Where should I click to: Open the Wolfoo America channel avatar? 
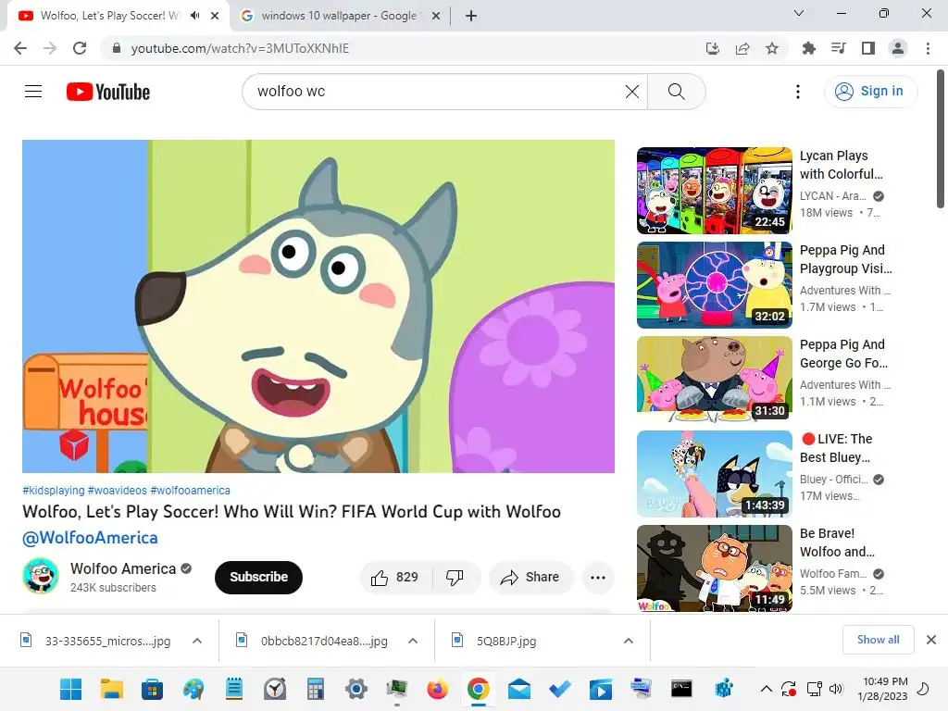41,576
